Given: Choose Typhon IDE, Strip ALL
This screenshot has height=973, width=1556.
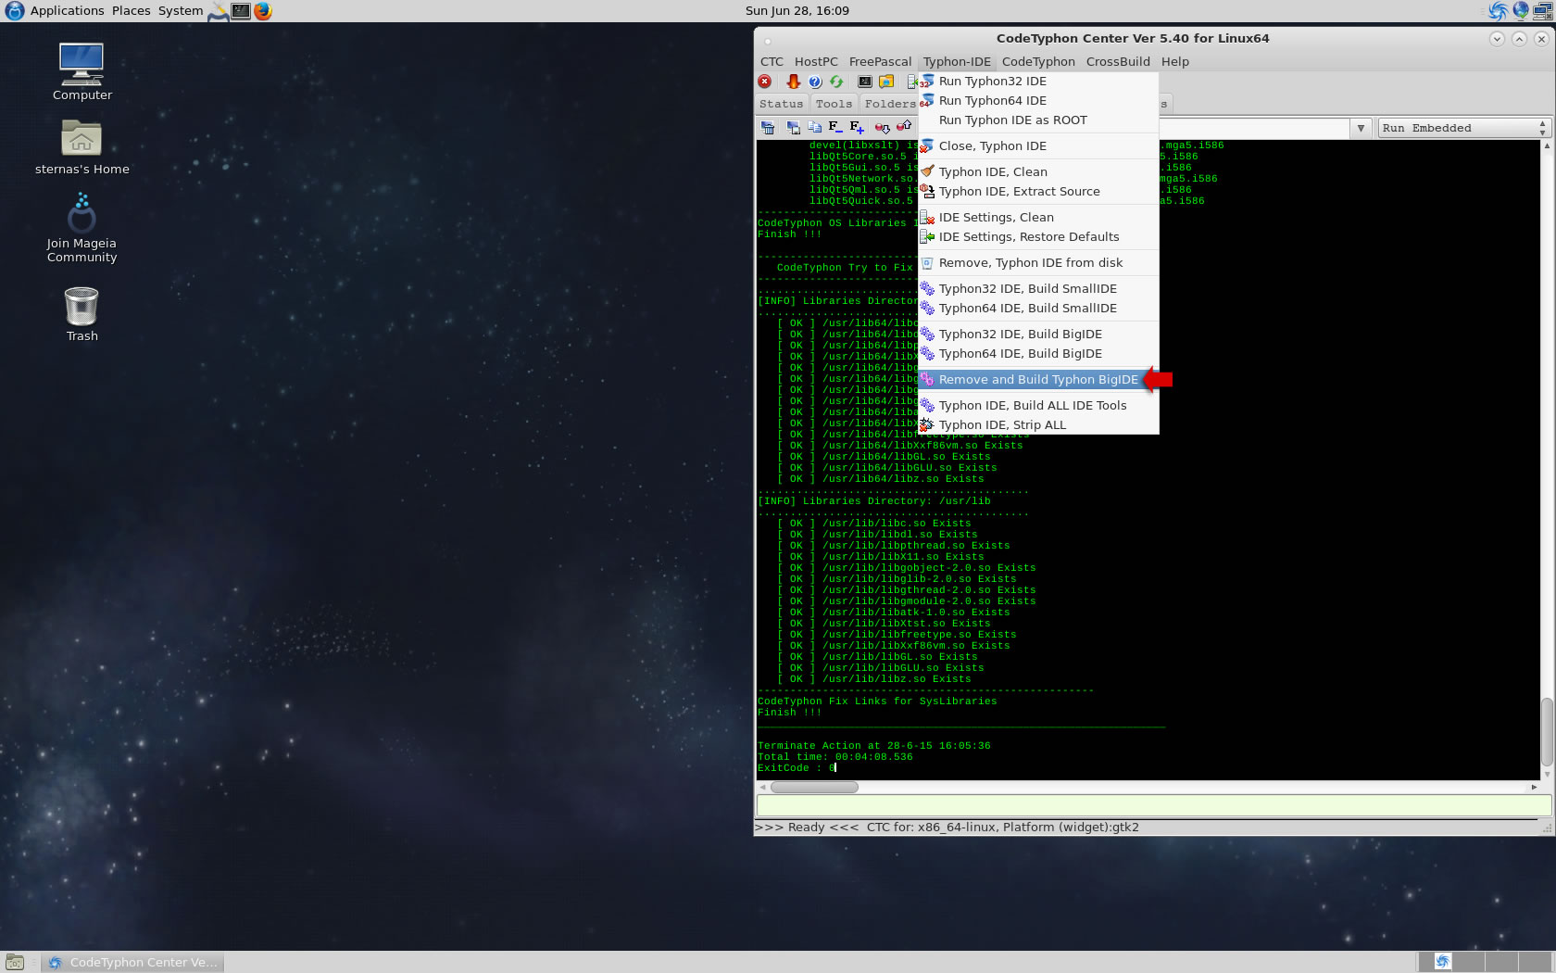Looking at the screenshot, I should tap(1038, 424).
